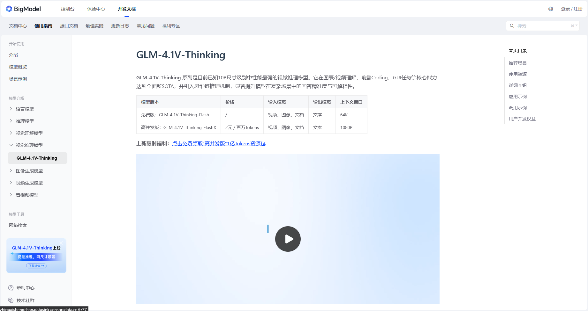588x311 pixels.
Task: Click the 模型版本 column header
Action: point(178,102)
